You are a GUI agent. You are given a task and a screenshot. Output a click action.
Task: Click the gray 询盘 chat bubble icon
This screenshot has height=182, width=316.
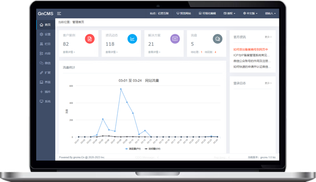pyautogui.click(x=218, y=39)
